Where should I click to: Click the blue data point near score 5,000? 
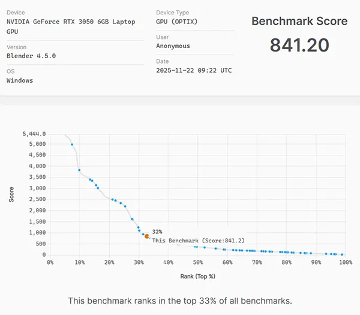(x=72, y=145)
